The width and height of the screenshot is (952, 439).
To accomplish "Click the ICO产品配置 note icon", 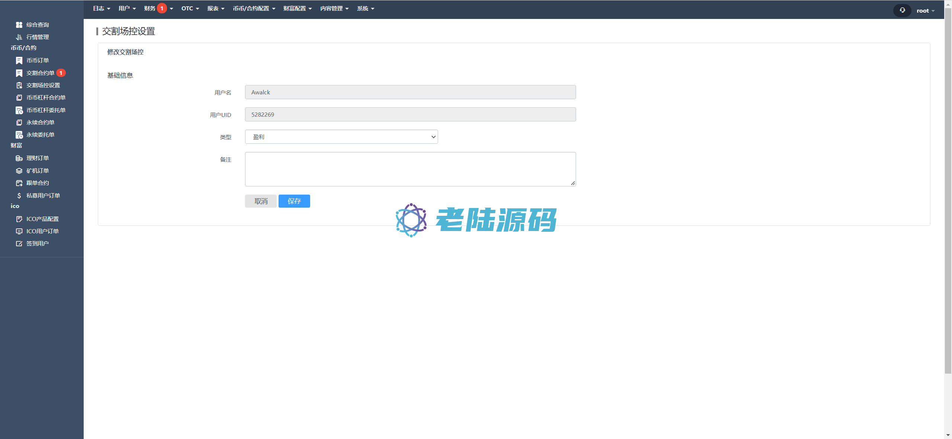I will pyautogui.click(x=19, y=219).
